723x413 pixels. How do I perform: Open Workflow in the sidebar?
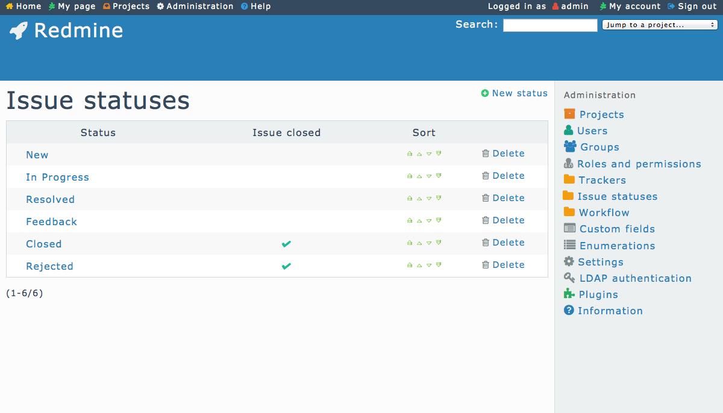point(596,213)
